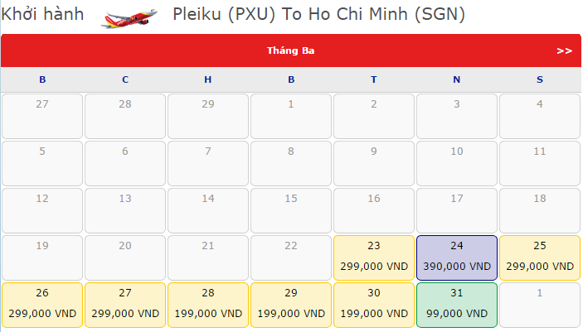The width and height of the screenshot is (583, 332).
Task: Choose March 26 flight date
Action: (42, 305)
